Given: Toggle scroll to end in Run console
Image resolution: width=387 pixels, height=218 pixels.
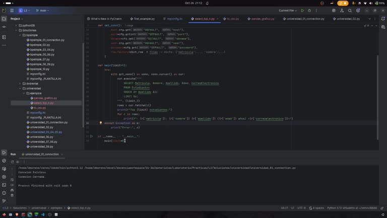Looking at the screenshot, I should (12, 185).
